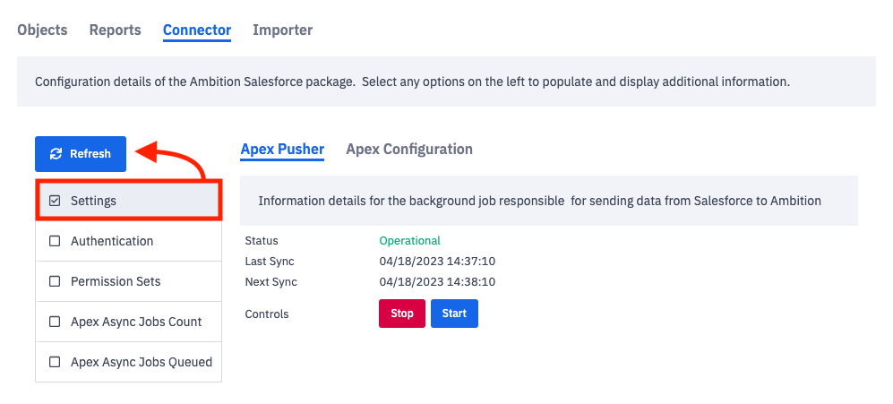
Task: Select the Apex Async Jobs Count row
Action: (x=136, y=322)
